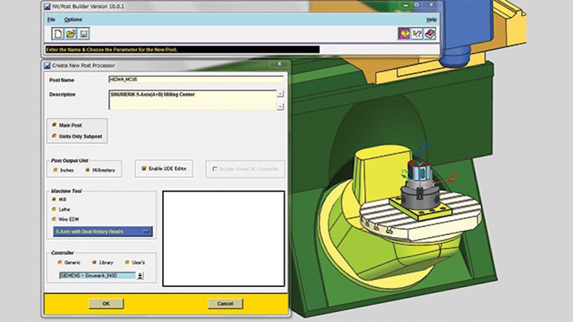
Task: Close the Create New Post Processor dialog
Action: pyautogui.click(x=279, y=64)
